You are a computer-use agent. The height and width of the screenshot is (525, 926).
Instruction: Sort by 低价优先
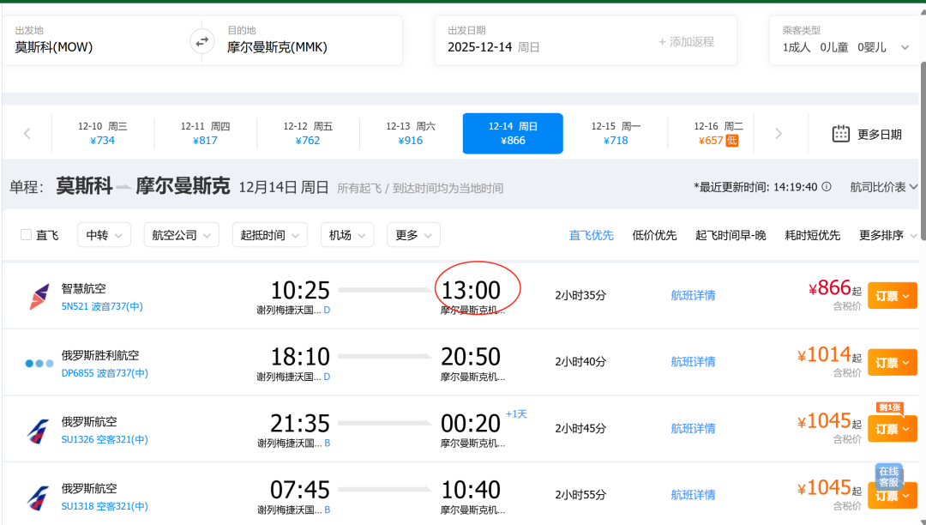pyautogui.click(x=654, y=235)
